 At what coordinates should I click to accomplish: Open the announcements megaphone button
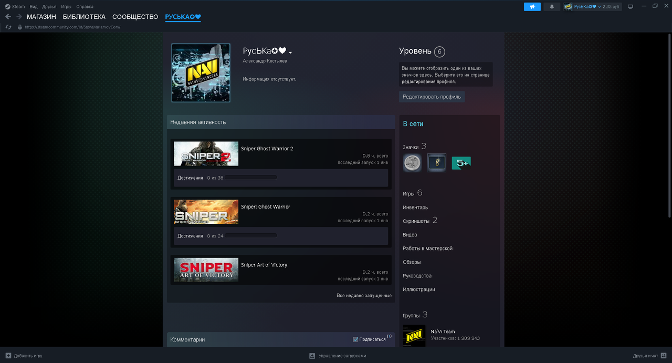point(532,6)
